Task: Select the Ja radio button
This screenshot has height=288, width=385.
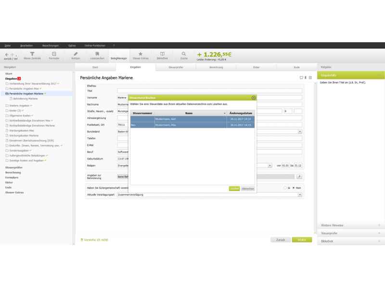Action: pos(285,188)
